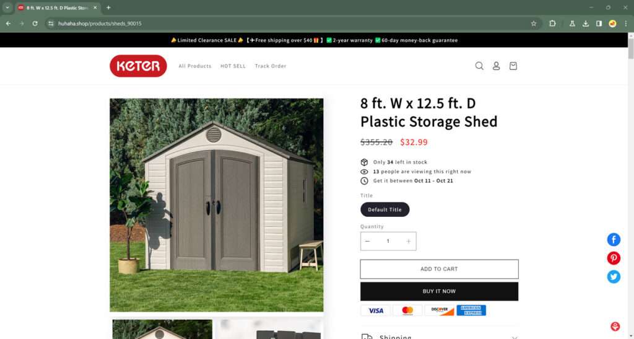Increase quantity with plus button
The image size is (634, 339).
(x=409, y=241)
